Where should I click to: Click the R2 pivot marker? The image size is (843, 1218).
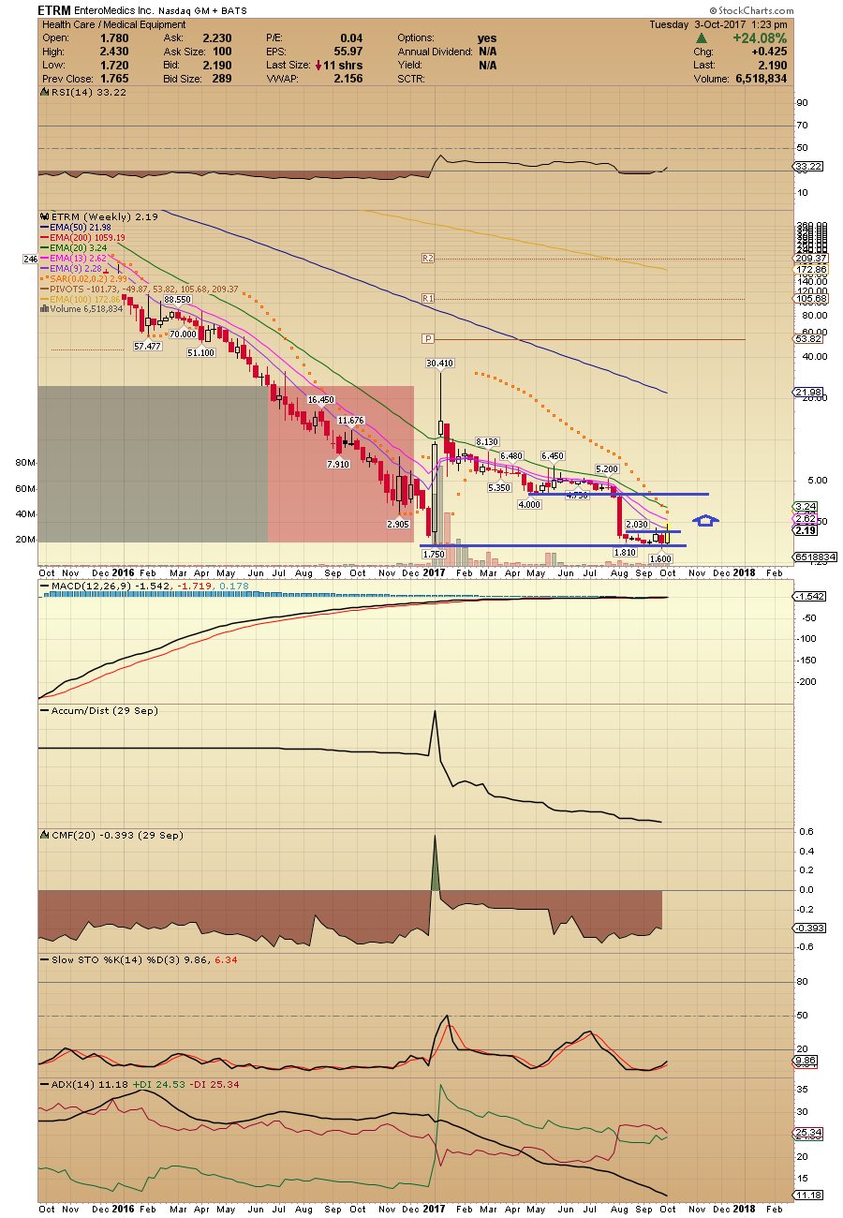click(x=429, y=257)
